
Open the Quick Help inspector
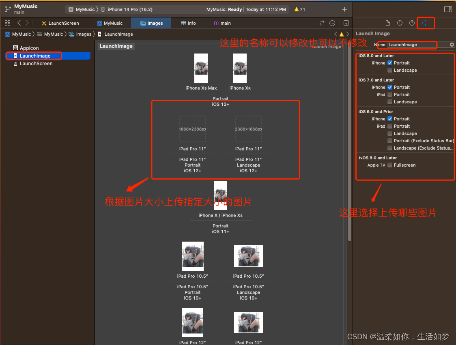(x=412, y=23)
